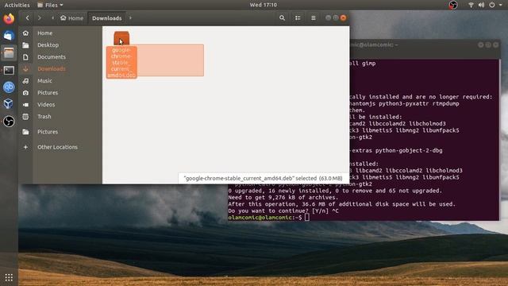Show Applications grid in dock
Screen dimensions: 508x286
click(x=9, y=277)
